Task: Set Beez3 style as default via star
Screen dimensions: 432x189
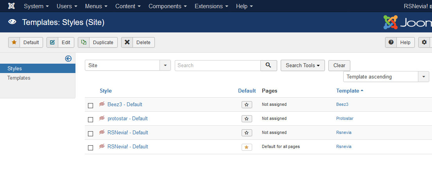Action: pos(247,105)
